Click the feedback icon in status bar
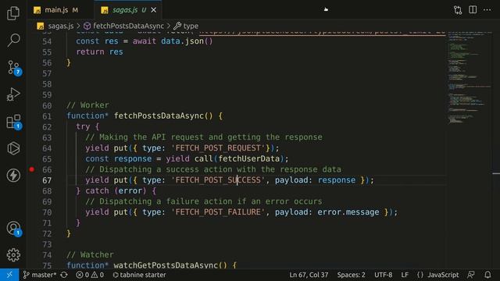500x281 pixels. (x=471, y=275)
